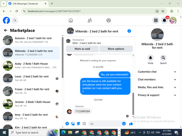
Task: Open the Windows notification center icon
Action: pyautogui.click(x=176, y=132)
